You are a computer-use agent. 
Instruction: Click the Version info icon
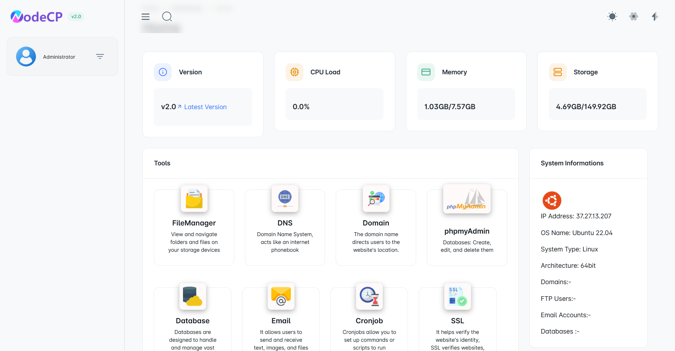(x=163, y=72)
